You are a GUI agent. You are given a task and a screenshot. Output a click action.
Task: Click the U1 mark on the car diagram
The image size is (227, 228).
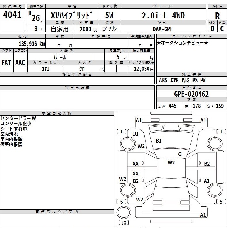135,134
